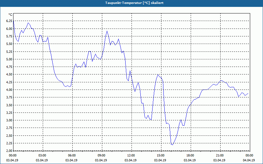Click the '03:00' time axis label
Viewport: 263px width, 164px height.
coord(42,155)
